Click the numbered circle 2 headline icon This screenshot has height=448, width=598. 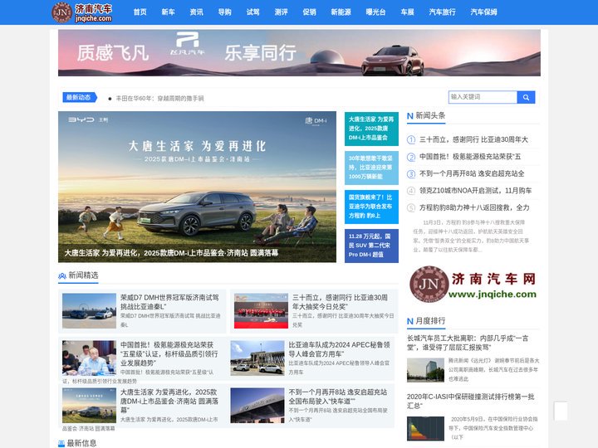[411, 157]
